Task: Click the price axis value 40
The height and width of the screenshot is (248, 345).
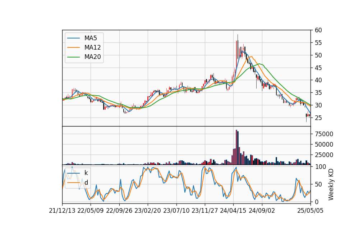Action: [x=318, y=80]
